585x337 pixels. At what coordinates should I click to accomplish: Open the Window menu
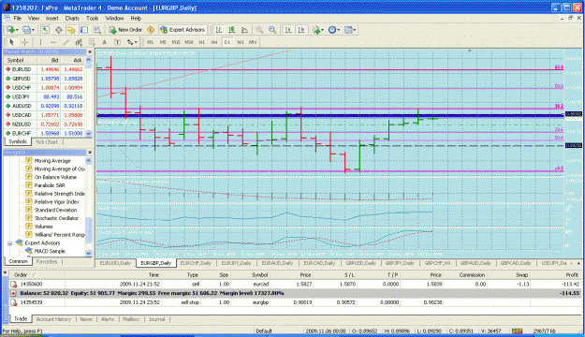[114, 19]
